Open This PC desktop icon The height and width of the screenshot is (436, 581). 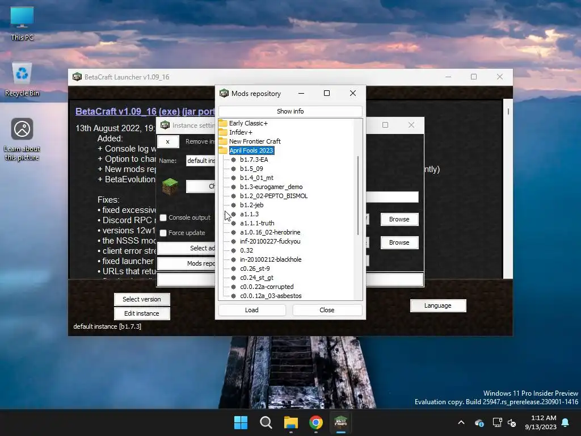(22, 23)
